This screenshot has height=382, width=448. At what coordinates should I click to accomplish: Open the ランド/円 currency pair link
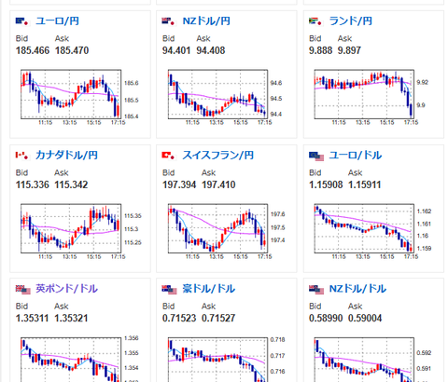(351, 21)
